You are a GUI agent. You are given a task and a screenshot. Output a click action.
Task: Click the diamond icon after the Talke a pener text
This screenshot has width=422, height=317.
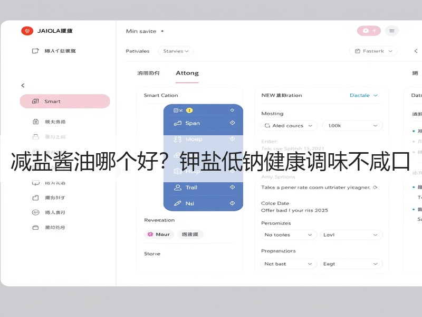coord(375,188)
